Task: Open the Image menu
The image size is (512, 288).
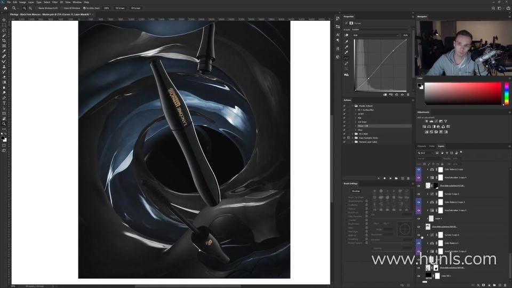Action: coord(22,2)
